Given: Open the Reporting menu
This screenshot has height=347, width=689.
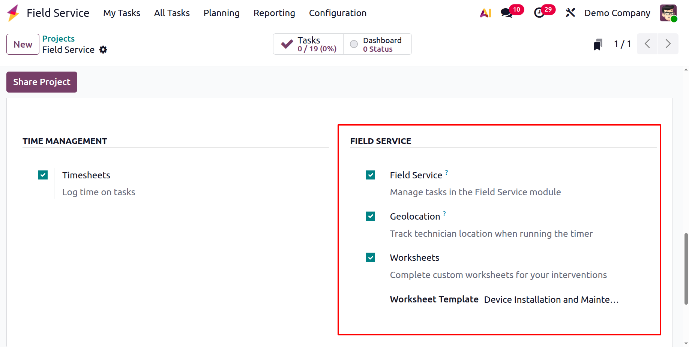Looking at the screenshot, I should pos(274,13).
